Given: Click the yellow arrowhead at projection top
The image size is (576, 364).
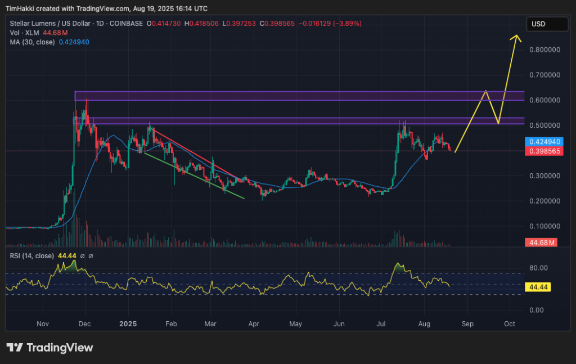Looking at the screenshot, I should coord(515,38).
